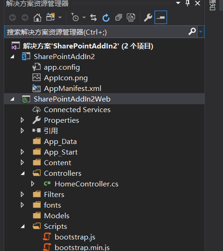The image size is (223, 251).
Task: Click the pending changes filter clock icon
Action: tap(75, 17)
